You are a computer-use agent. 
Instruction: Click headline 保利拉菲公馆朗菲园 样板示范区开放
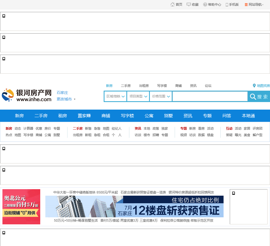(187, 221)
